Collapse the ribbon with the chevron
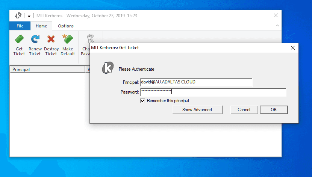Image resolution: width=312 pixels, height=177 pixels. point(277,26)
